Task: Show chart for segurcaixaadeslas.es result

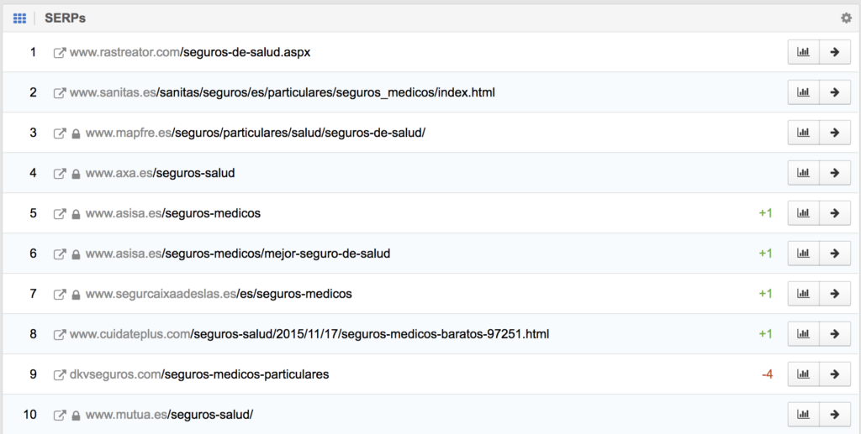Action: coord(803,294)
